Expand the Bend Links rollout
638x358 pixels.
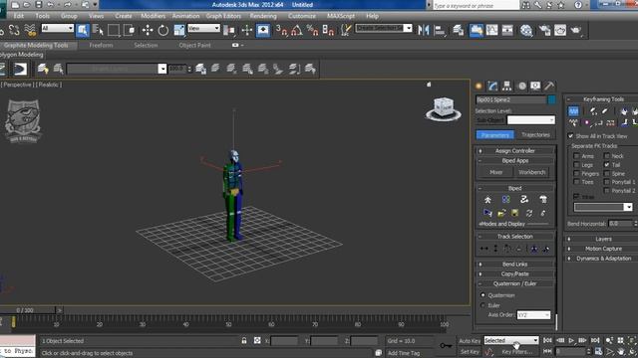coord(514,264)
